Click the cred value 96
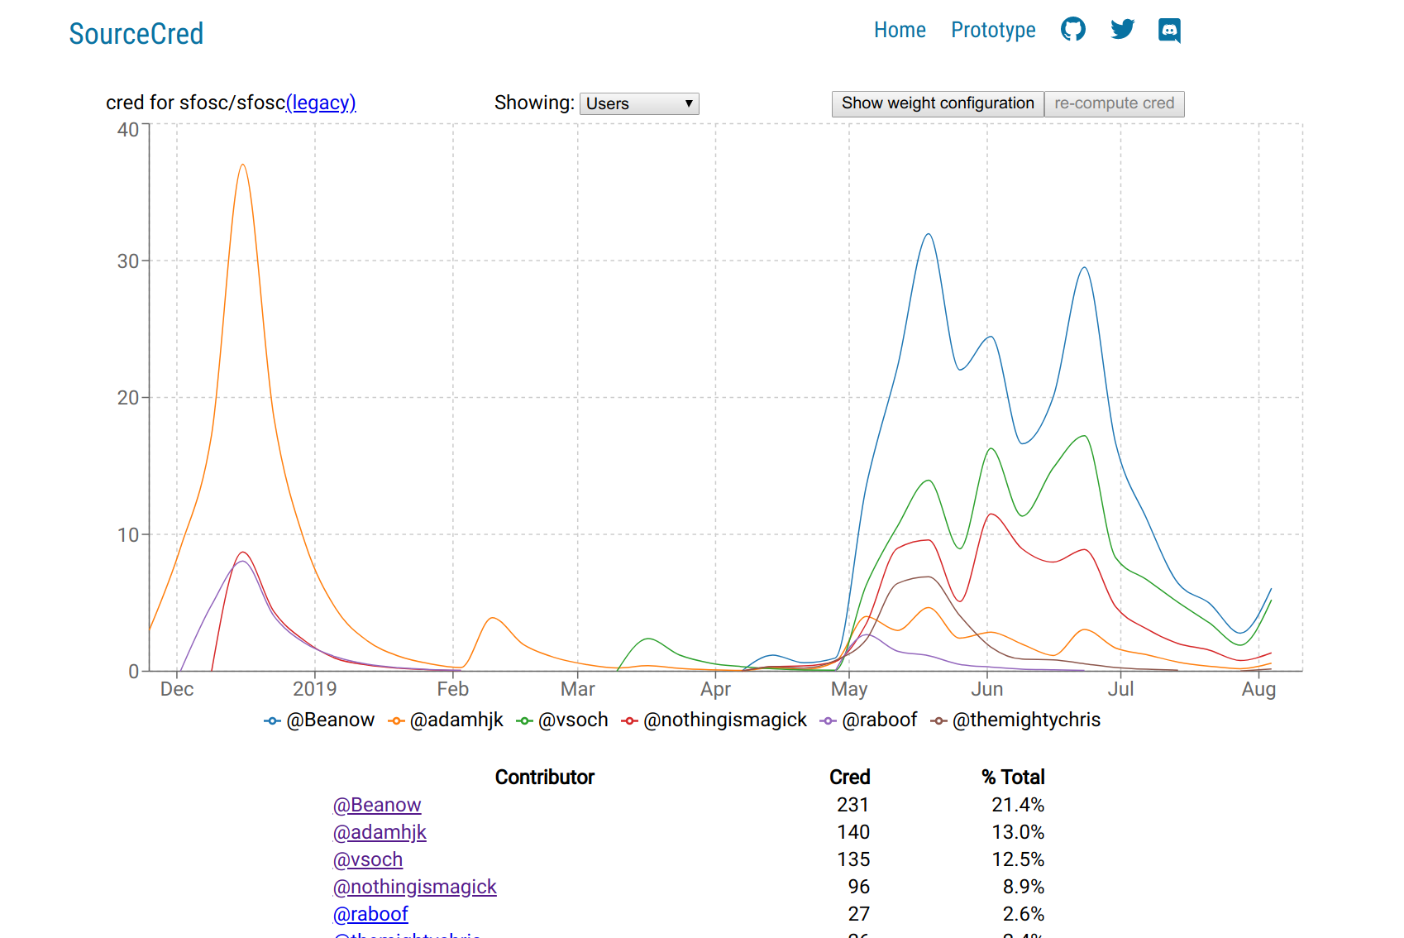The height and width of the screenshot is (938, 1404). 859,887
